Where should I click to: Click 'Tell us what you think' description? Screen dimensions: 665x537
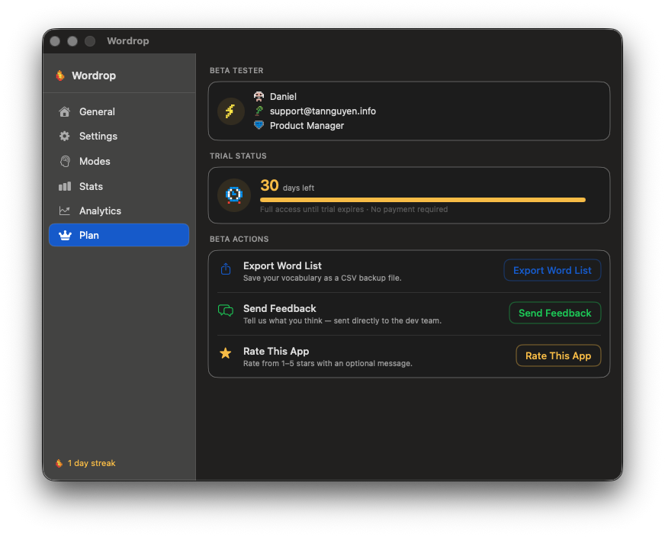click(x=342, y=320)
